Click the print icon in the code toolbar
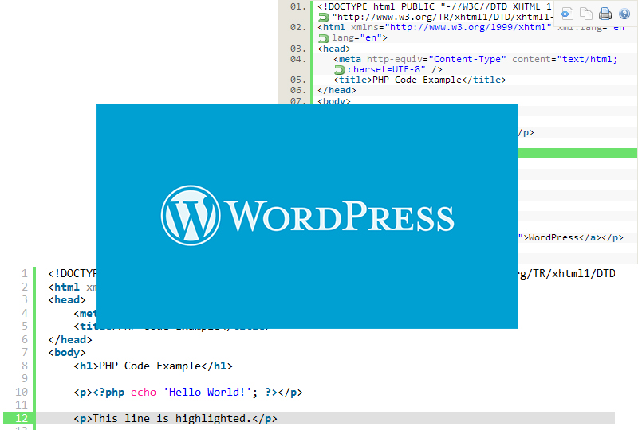The image size is (638, 430). [605, 14]
